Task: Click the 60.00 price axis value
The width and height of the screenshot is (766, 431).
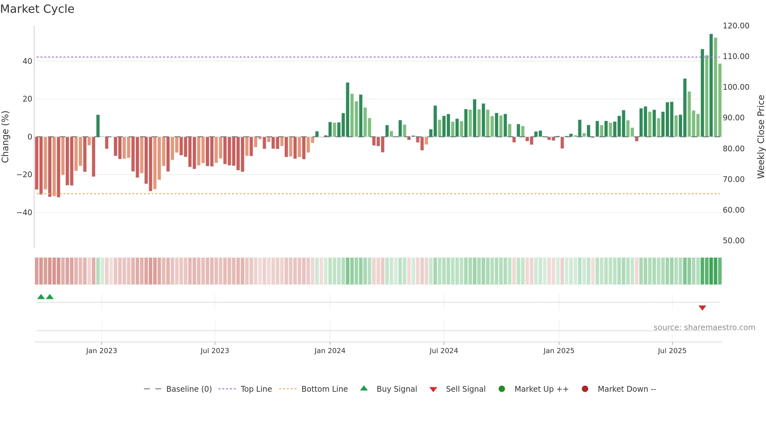Action: coord(733,210)
